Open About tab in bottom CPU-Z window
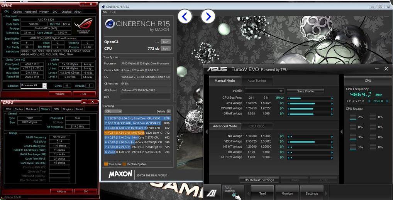Viewport: 393px width, 200px height. [79, 109]
